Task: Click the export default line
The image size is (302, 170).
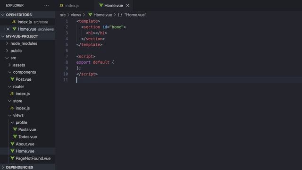Action: point(95,62)
